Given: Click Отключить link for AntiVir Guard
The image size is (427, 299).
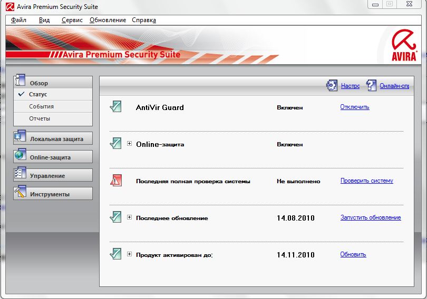Looking at the screenshot, I should 355,107.
